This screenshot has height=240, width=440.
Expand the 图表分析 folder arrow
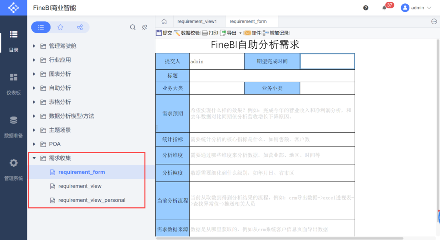click(x=34, y=74)
